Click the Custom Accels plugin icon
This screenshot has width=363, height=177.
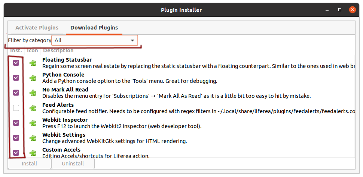[33, 153]
